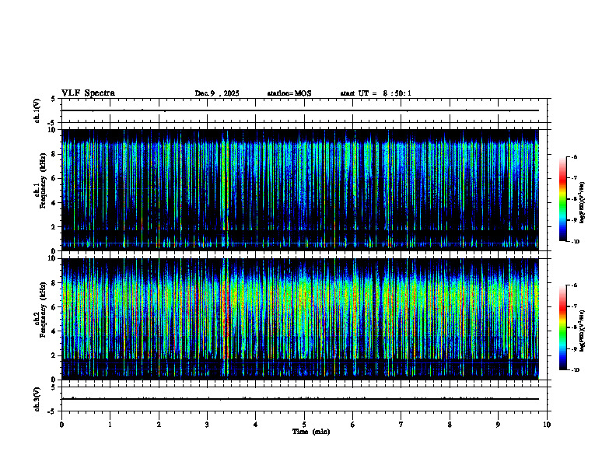The image size is (616, 476).
Task: Click the upper ch.1 color scale bar
Action: [x=563, y=199]
